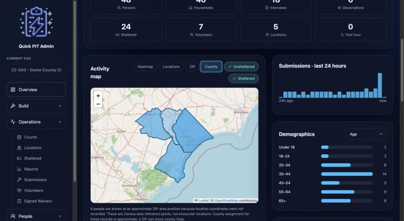This screenshot has width=404, height=221.
Task: Click the main page vertical scrollbar
Action: [402, 70]
